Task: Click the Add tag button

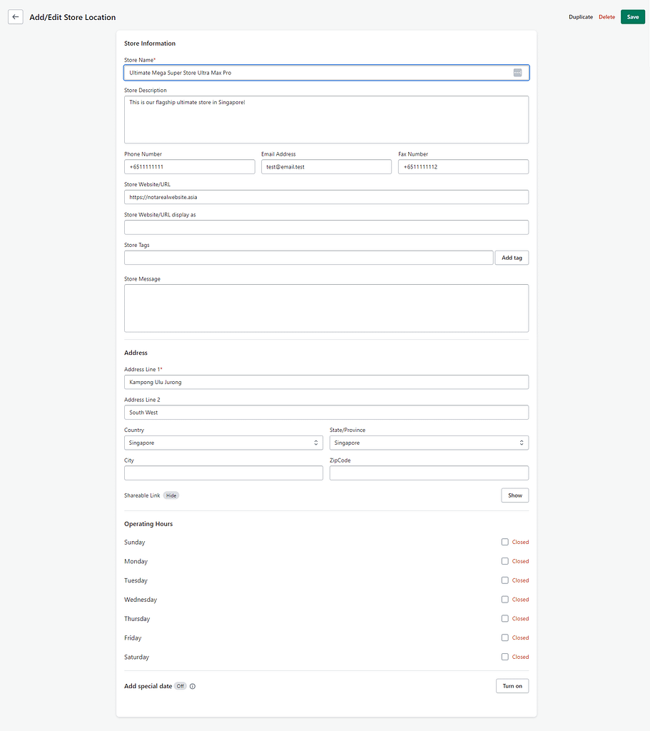Action: (x=512, y=258)
